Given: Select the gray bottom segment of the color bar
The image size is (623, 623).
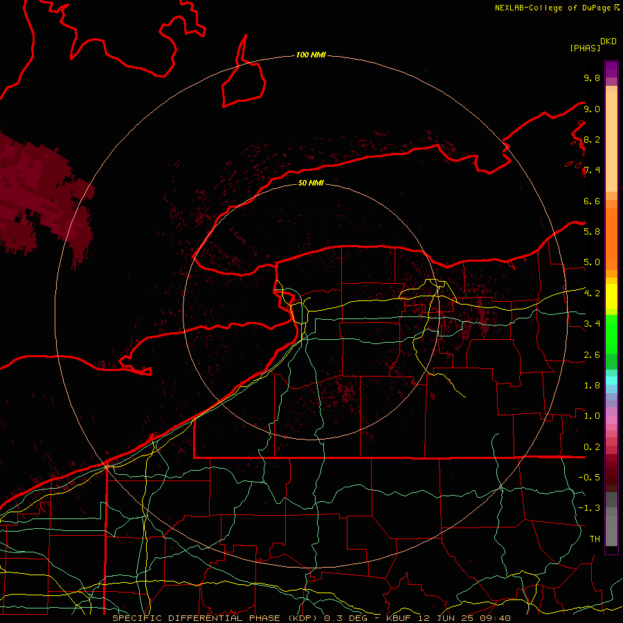Looking at the screenshot, I should click(611, 530).
